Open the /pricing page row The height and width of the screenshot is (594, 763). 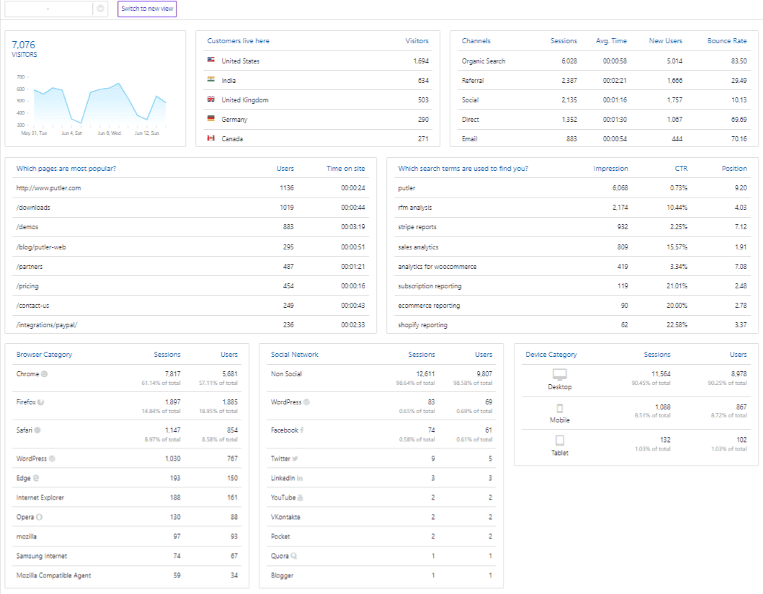(x=191, y=285)
